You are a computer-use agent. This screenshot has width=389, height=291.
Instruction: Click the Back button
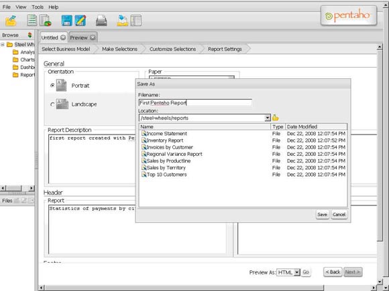pyautogui.click(x=333, y=272)
